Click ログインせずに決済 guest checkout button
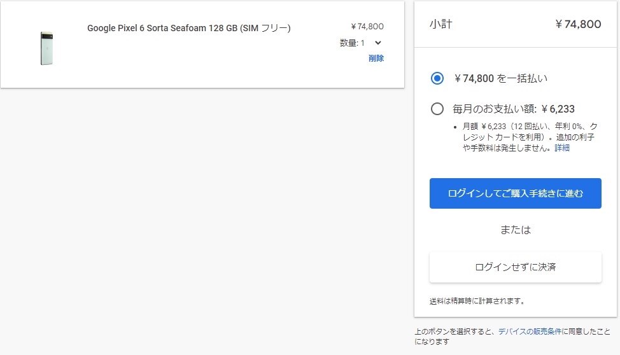 515,267
